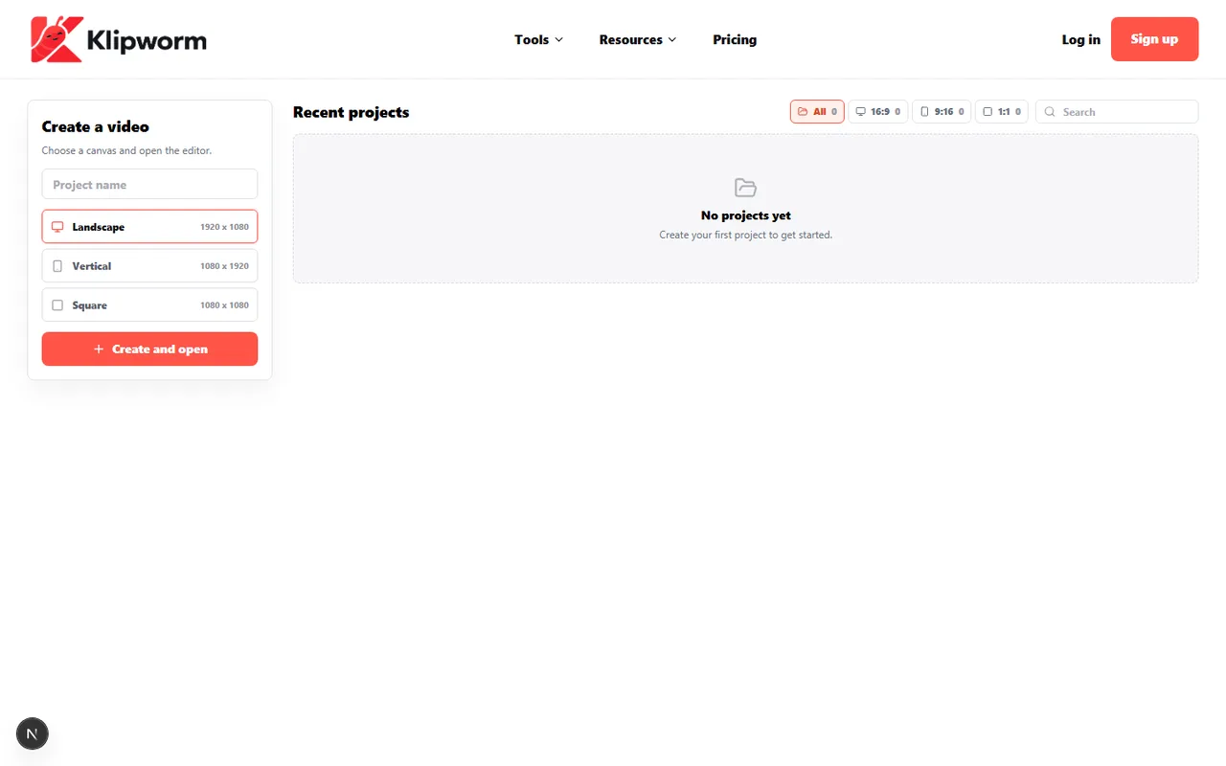This screenshot has width=1226, height=766.
Task: Select the Square 1080 x 1080 canvas
Action: point(149,305)
